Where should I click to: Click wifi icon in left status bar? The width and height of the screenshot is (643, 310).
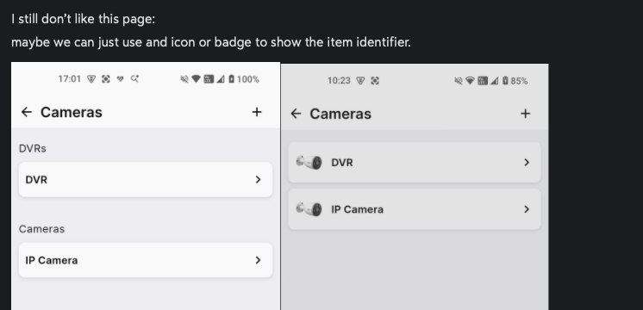point(196,79)
